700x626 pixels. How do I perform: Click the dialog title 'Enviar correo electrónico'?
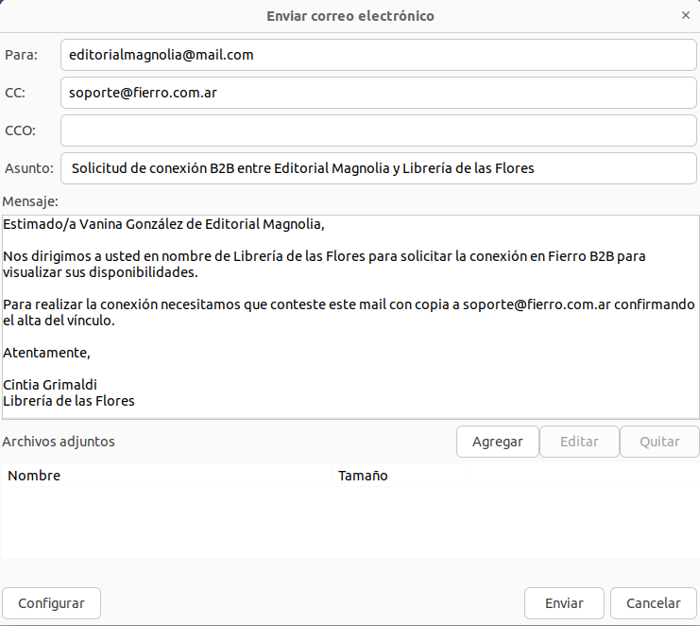pyautogui.click(x=350, y=16)
